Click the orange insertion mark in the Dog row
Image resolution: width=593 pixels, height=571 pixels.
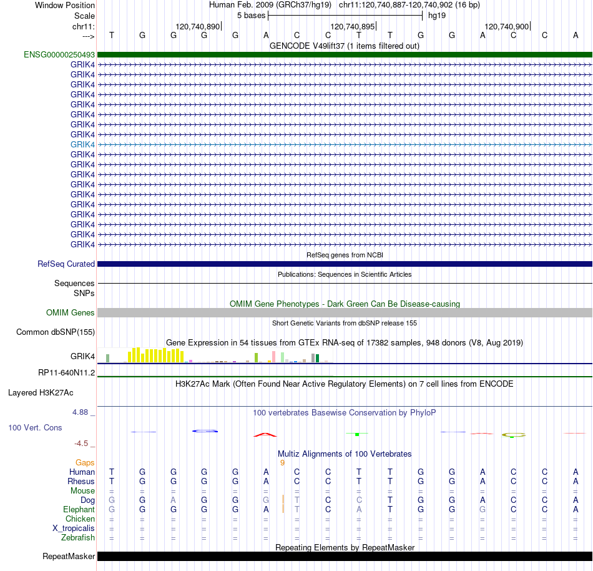point(283,500)
